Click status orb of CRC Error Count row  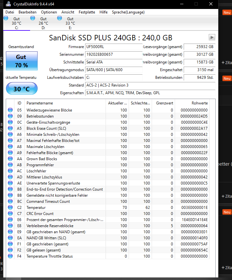pyautogui.click(x=10, y=214)
